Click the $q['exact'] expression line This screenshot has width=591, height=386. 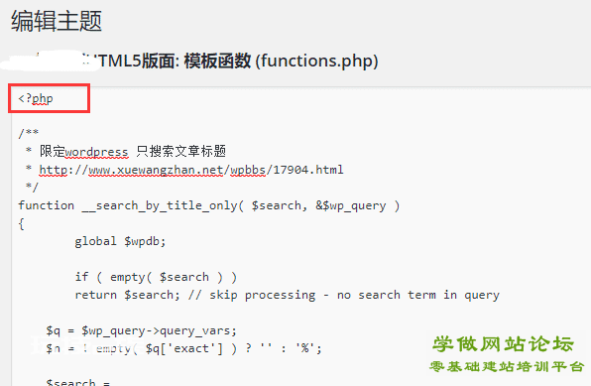pyautogui.click(x=183, y=348)
